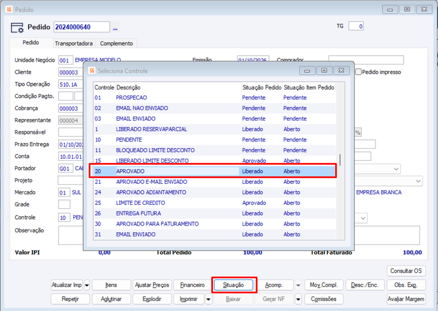Click the Pedido window title icon
Viewport: 438px width, 311px height.
pos(9,9)
